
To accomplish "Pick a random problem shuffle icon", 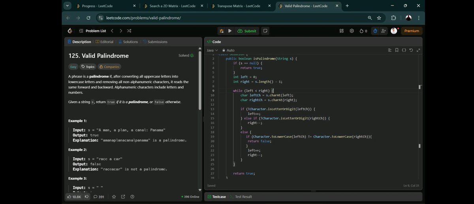I will [x=129, y=31].
